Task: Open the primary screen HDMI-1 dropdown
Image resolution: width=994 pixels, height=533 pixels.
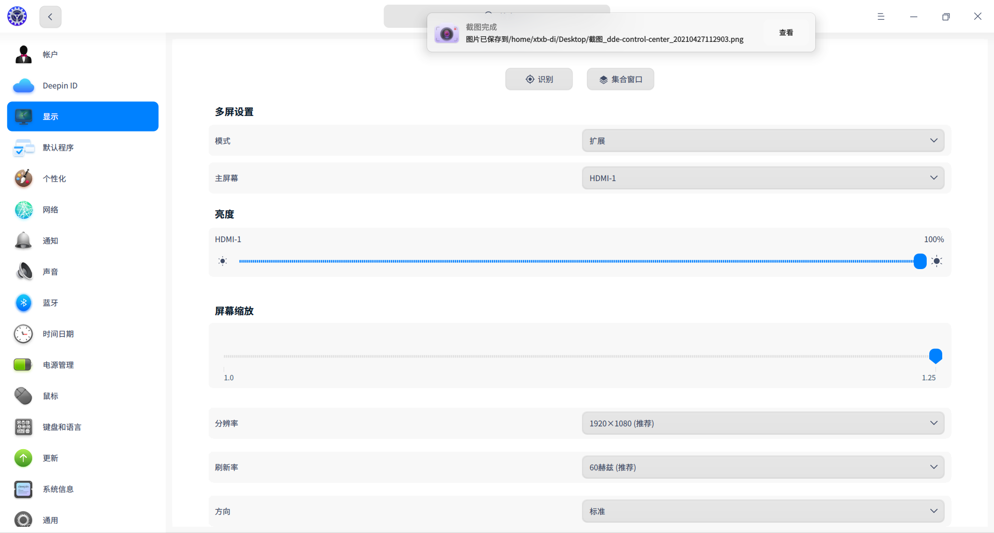Action: click(x=763, y=178)
